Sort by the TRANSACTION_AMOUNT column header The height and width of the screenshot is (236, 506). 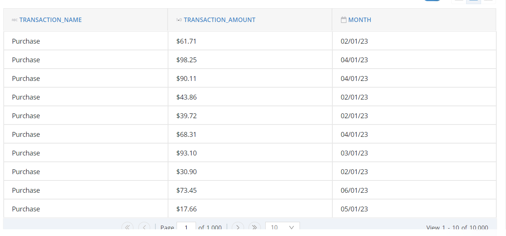coord(219,20)
